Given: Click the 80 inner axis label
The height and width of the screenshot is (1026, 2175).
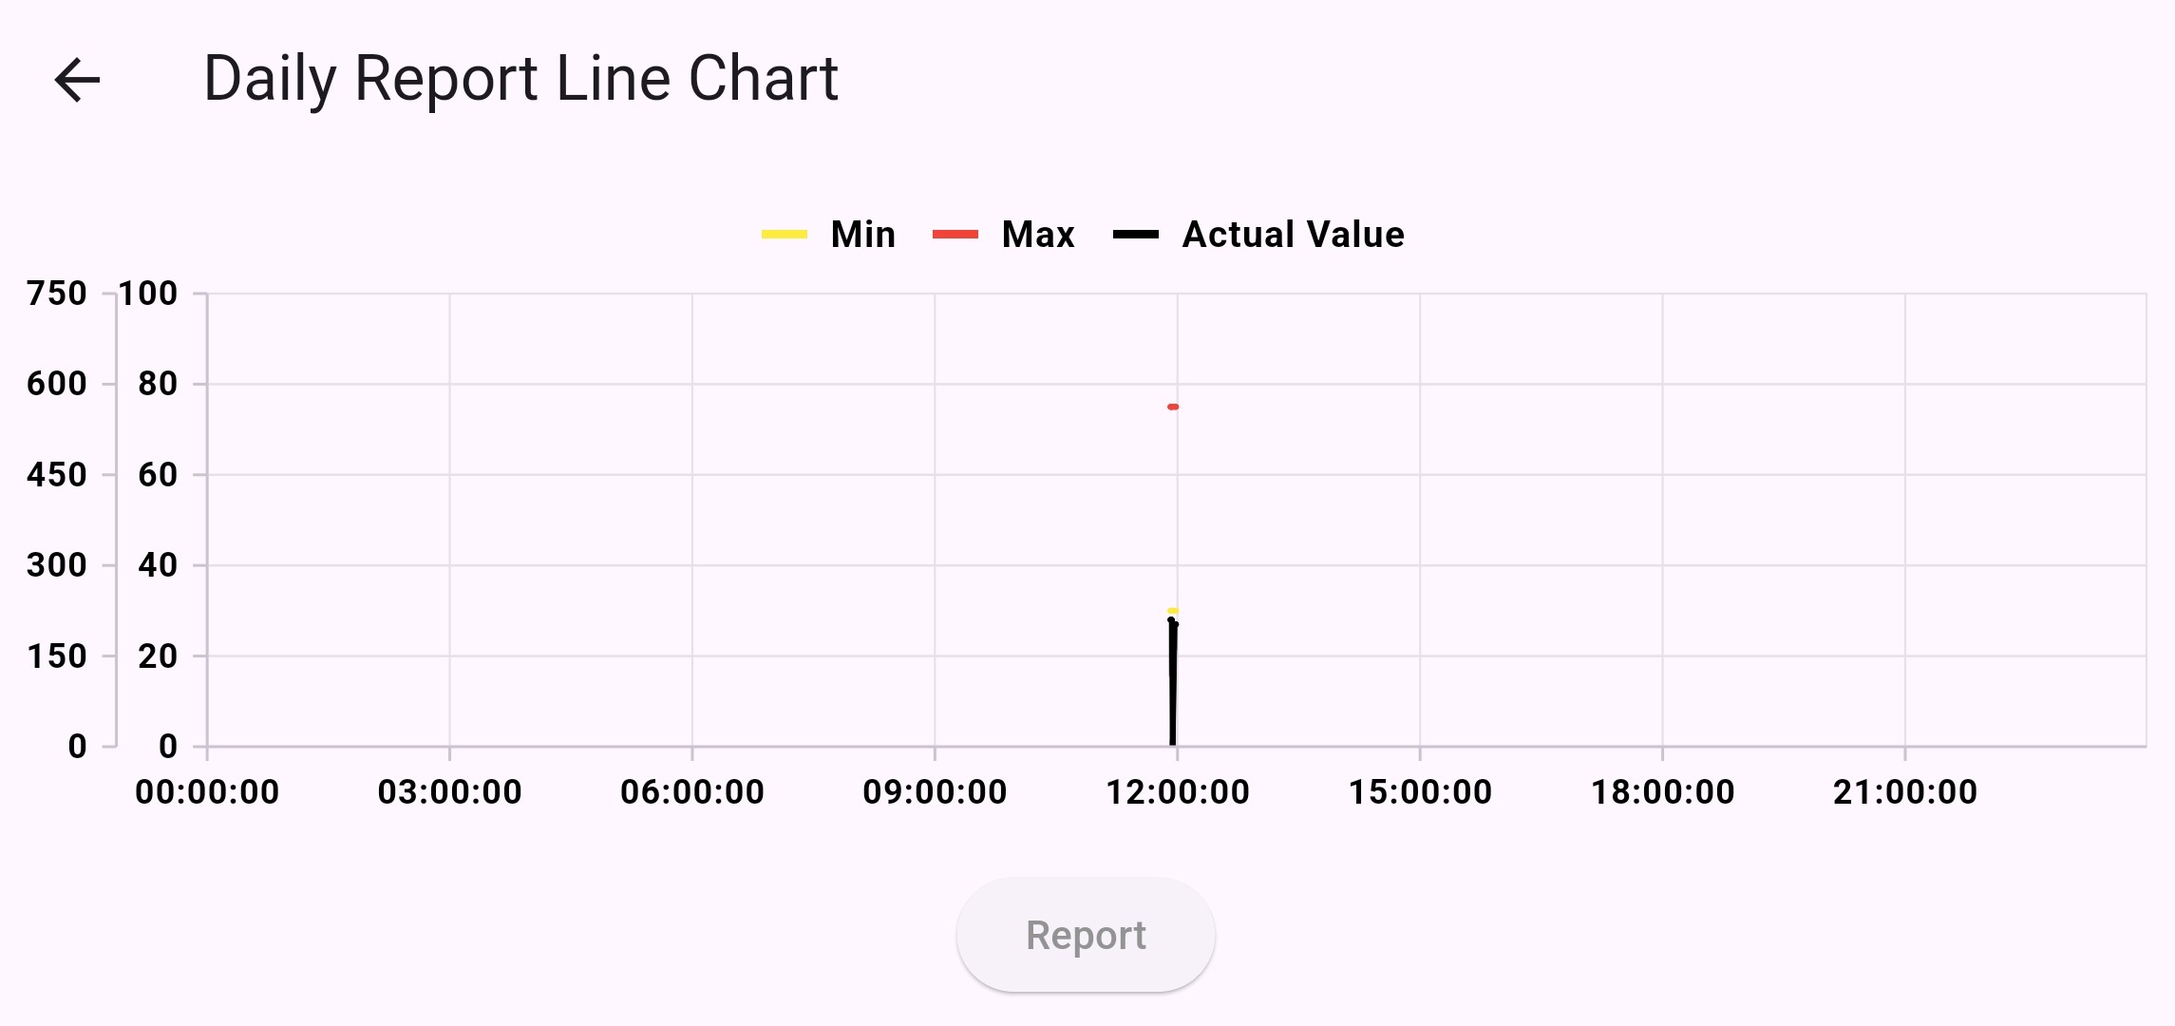Looking at the screenshot, I should coord(158,384).
